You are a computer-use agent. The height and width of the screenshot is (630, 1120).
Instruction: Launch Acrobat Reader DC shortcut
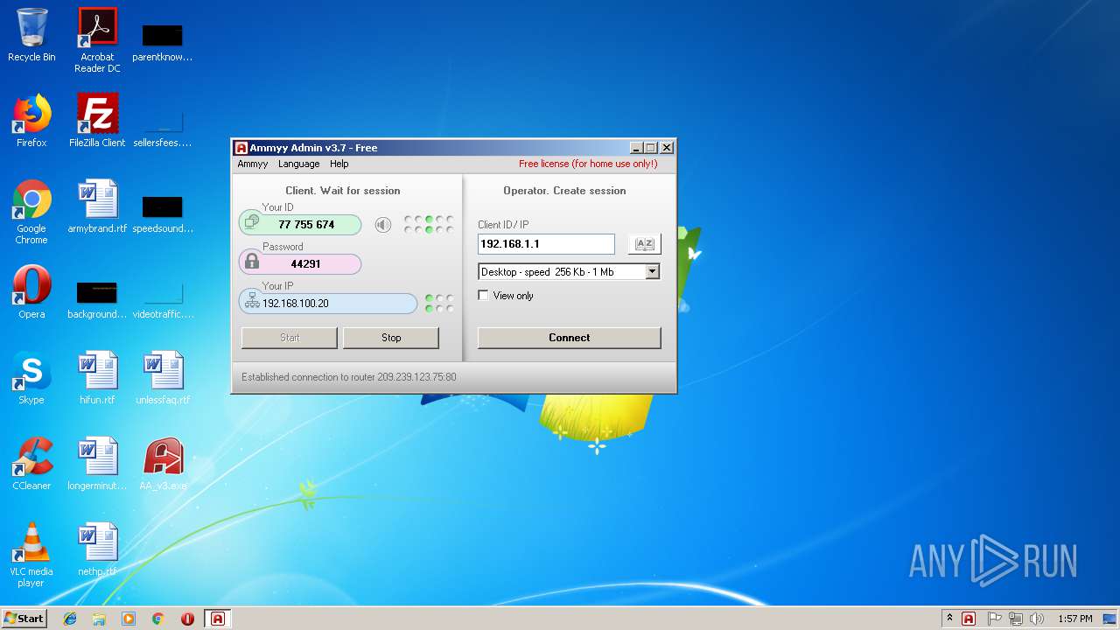[x=97, y=39]
